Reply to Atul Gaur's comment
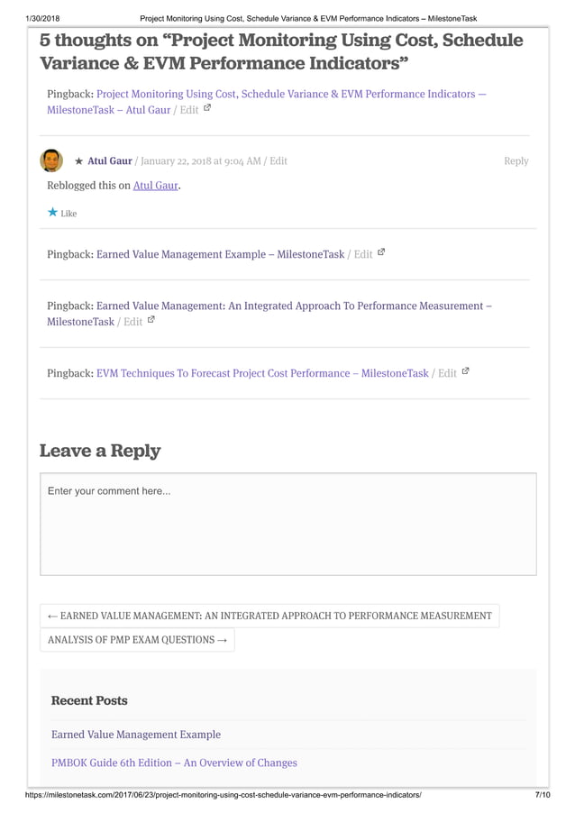 pyautogui.click(x=516, y=160)
